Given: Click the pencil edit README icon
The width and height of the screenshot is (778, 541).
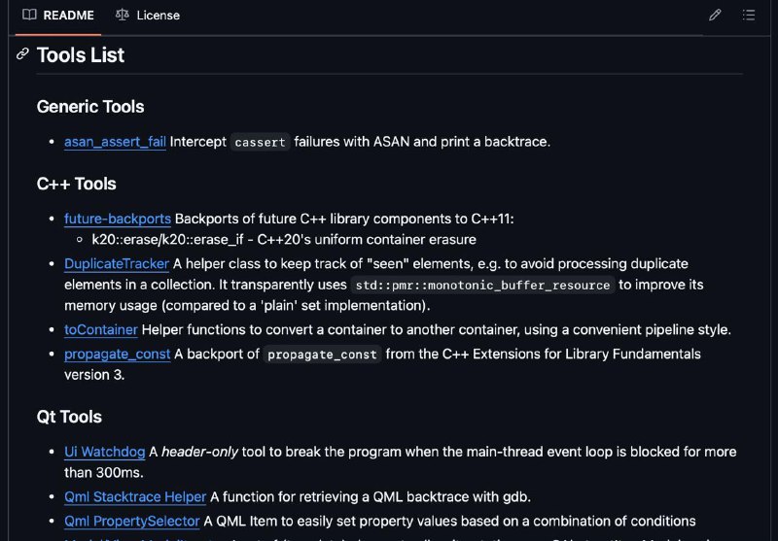Looking at the screenshot, I should tap(715, 16).
